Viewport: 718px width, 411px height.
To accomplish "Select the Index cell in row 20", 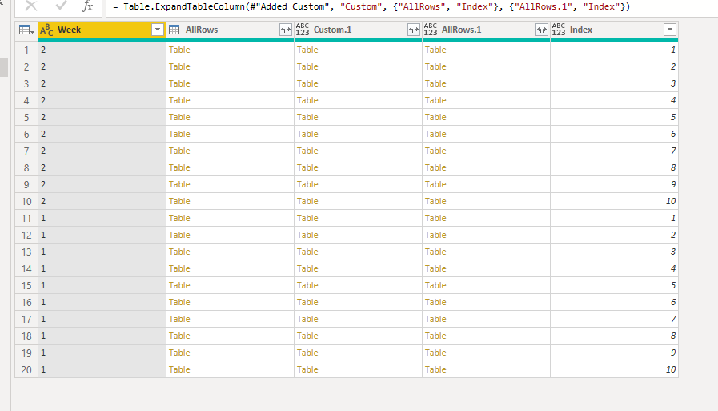I will pos(614,369).
